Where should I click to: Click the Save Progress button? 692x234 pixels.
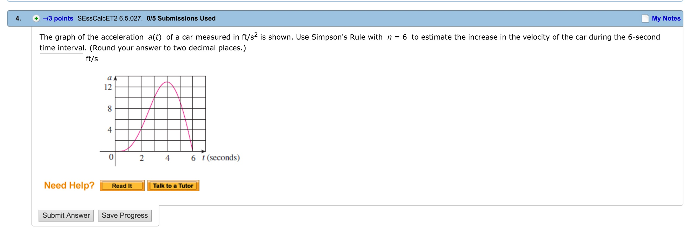(x=125, y=215)
